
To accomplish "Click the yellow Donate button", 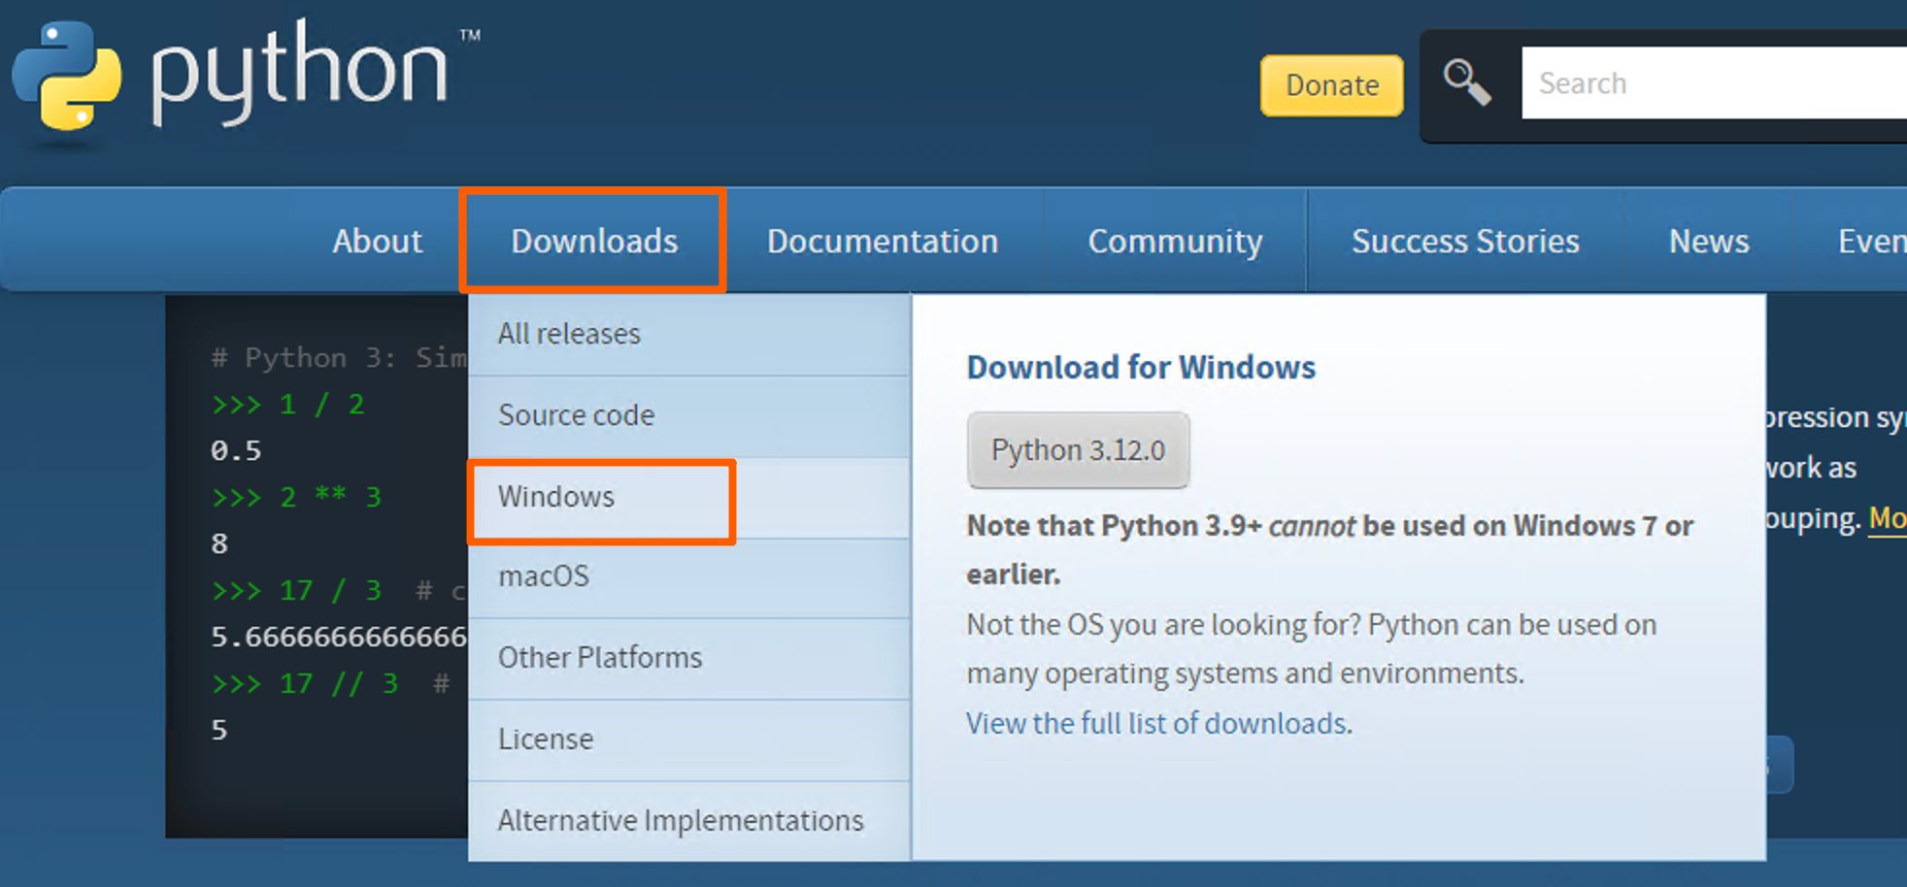I will tap(1331, 85).
